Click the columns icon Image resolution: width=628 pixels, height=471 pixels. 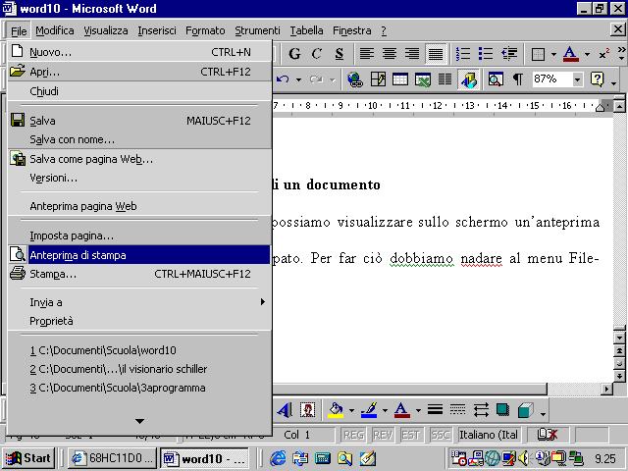[445, 79]
